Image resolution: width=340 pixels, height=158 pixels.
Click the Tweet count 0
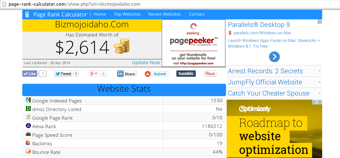point(76,74)
